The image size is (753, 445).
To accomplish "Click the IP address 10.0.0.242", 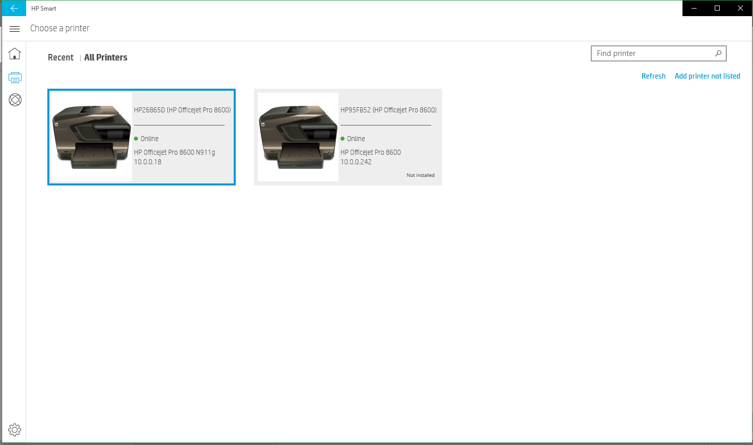I will (x=356, y=162).
